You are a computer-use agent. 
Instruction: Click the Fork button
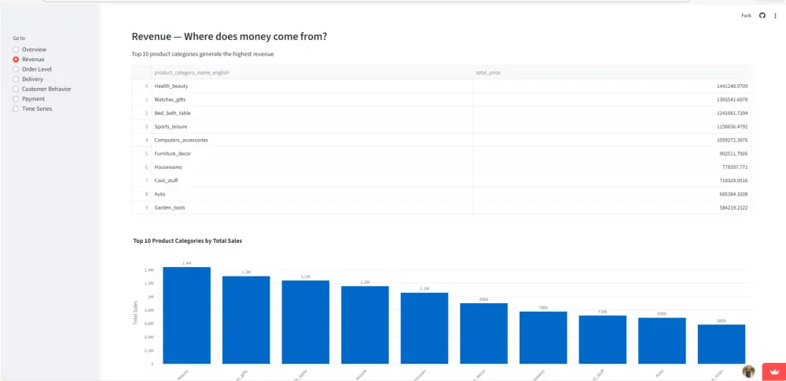(x=747, y=16)
